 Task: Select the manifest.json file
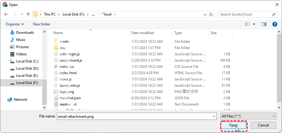[70, 98]
